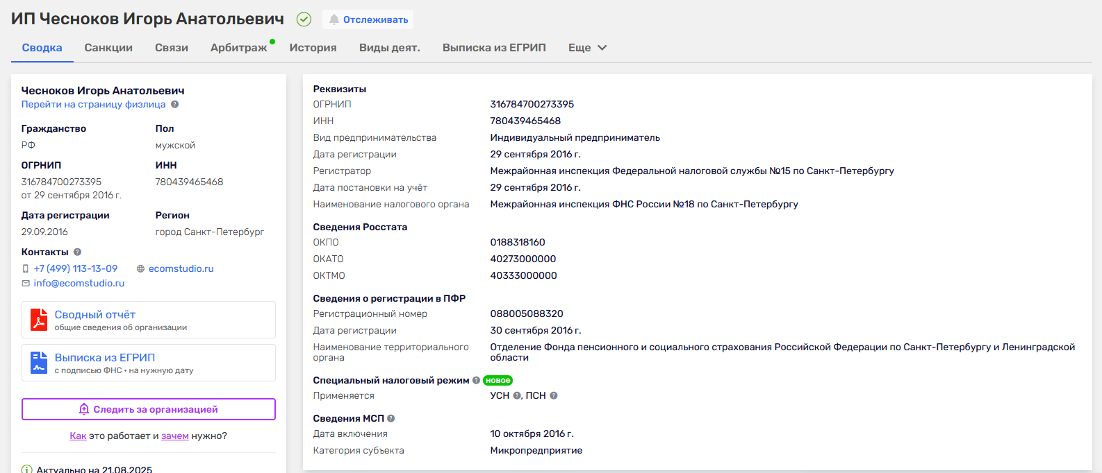Click город Санкт-Петербург region value
The width and height of the screenshot is (1102, 473).
[210, 232]
